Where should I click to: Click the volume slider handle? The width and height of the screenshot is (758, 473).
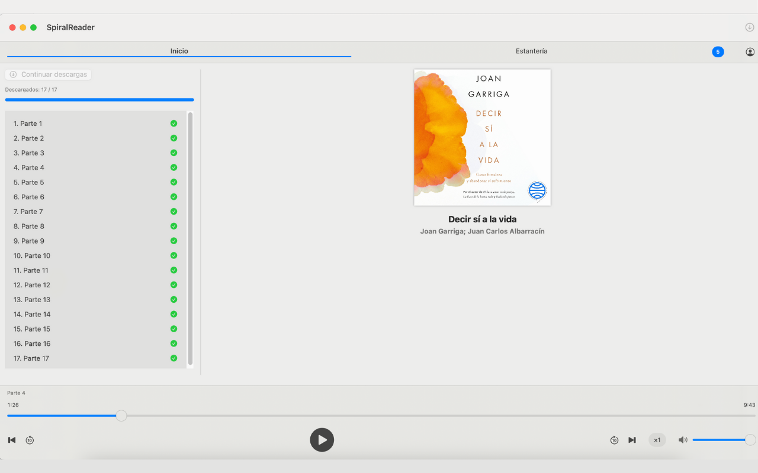click(x=750, y=440)
